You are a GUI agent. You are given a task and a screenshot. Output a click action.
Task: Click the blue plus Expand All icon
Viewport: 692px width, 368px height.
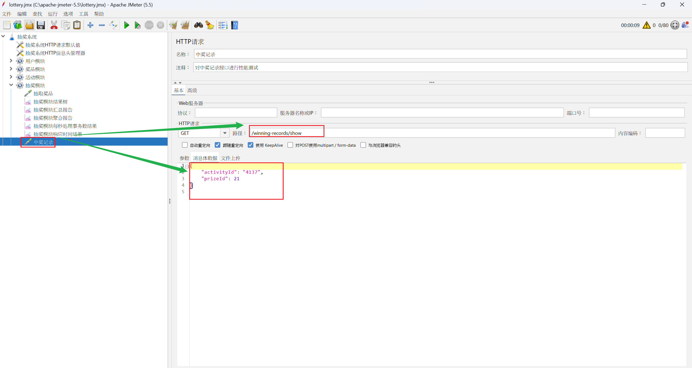coord(90,25)
